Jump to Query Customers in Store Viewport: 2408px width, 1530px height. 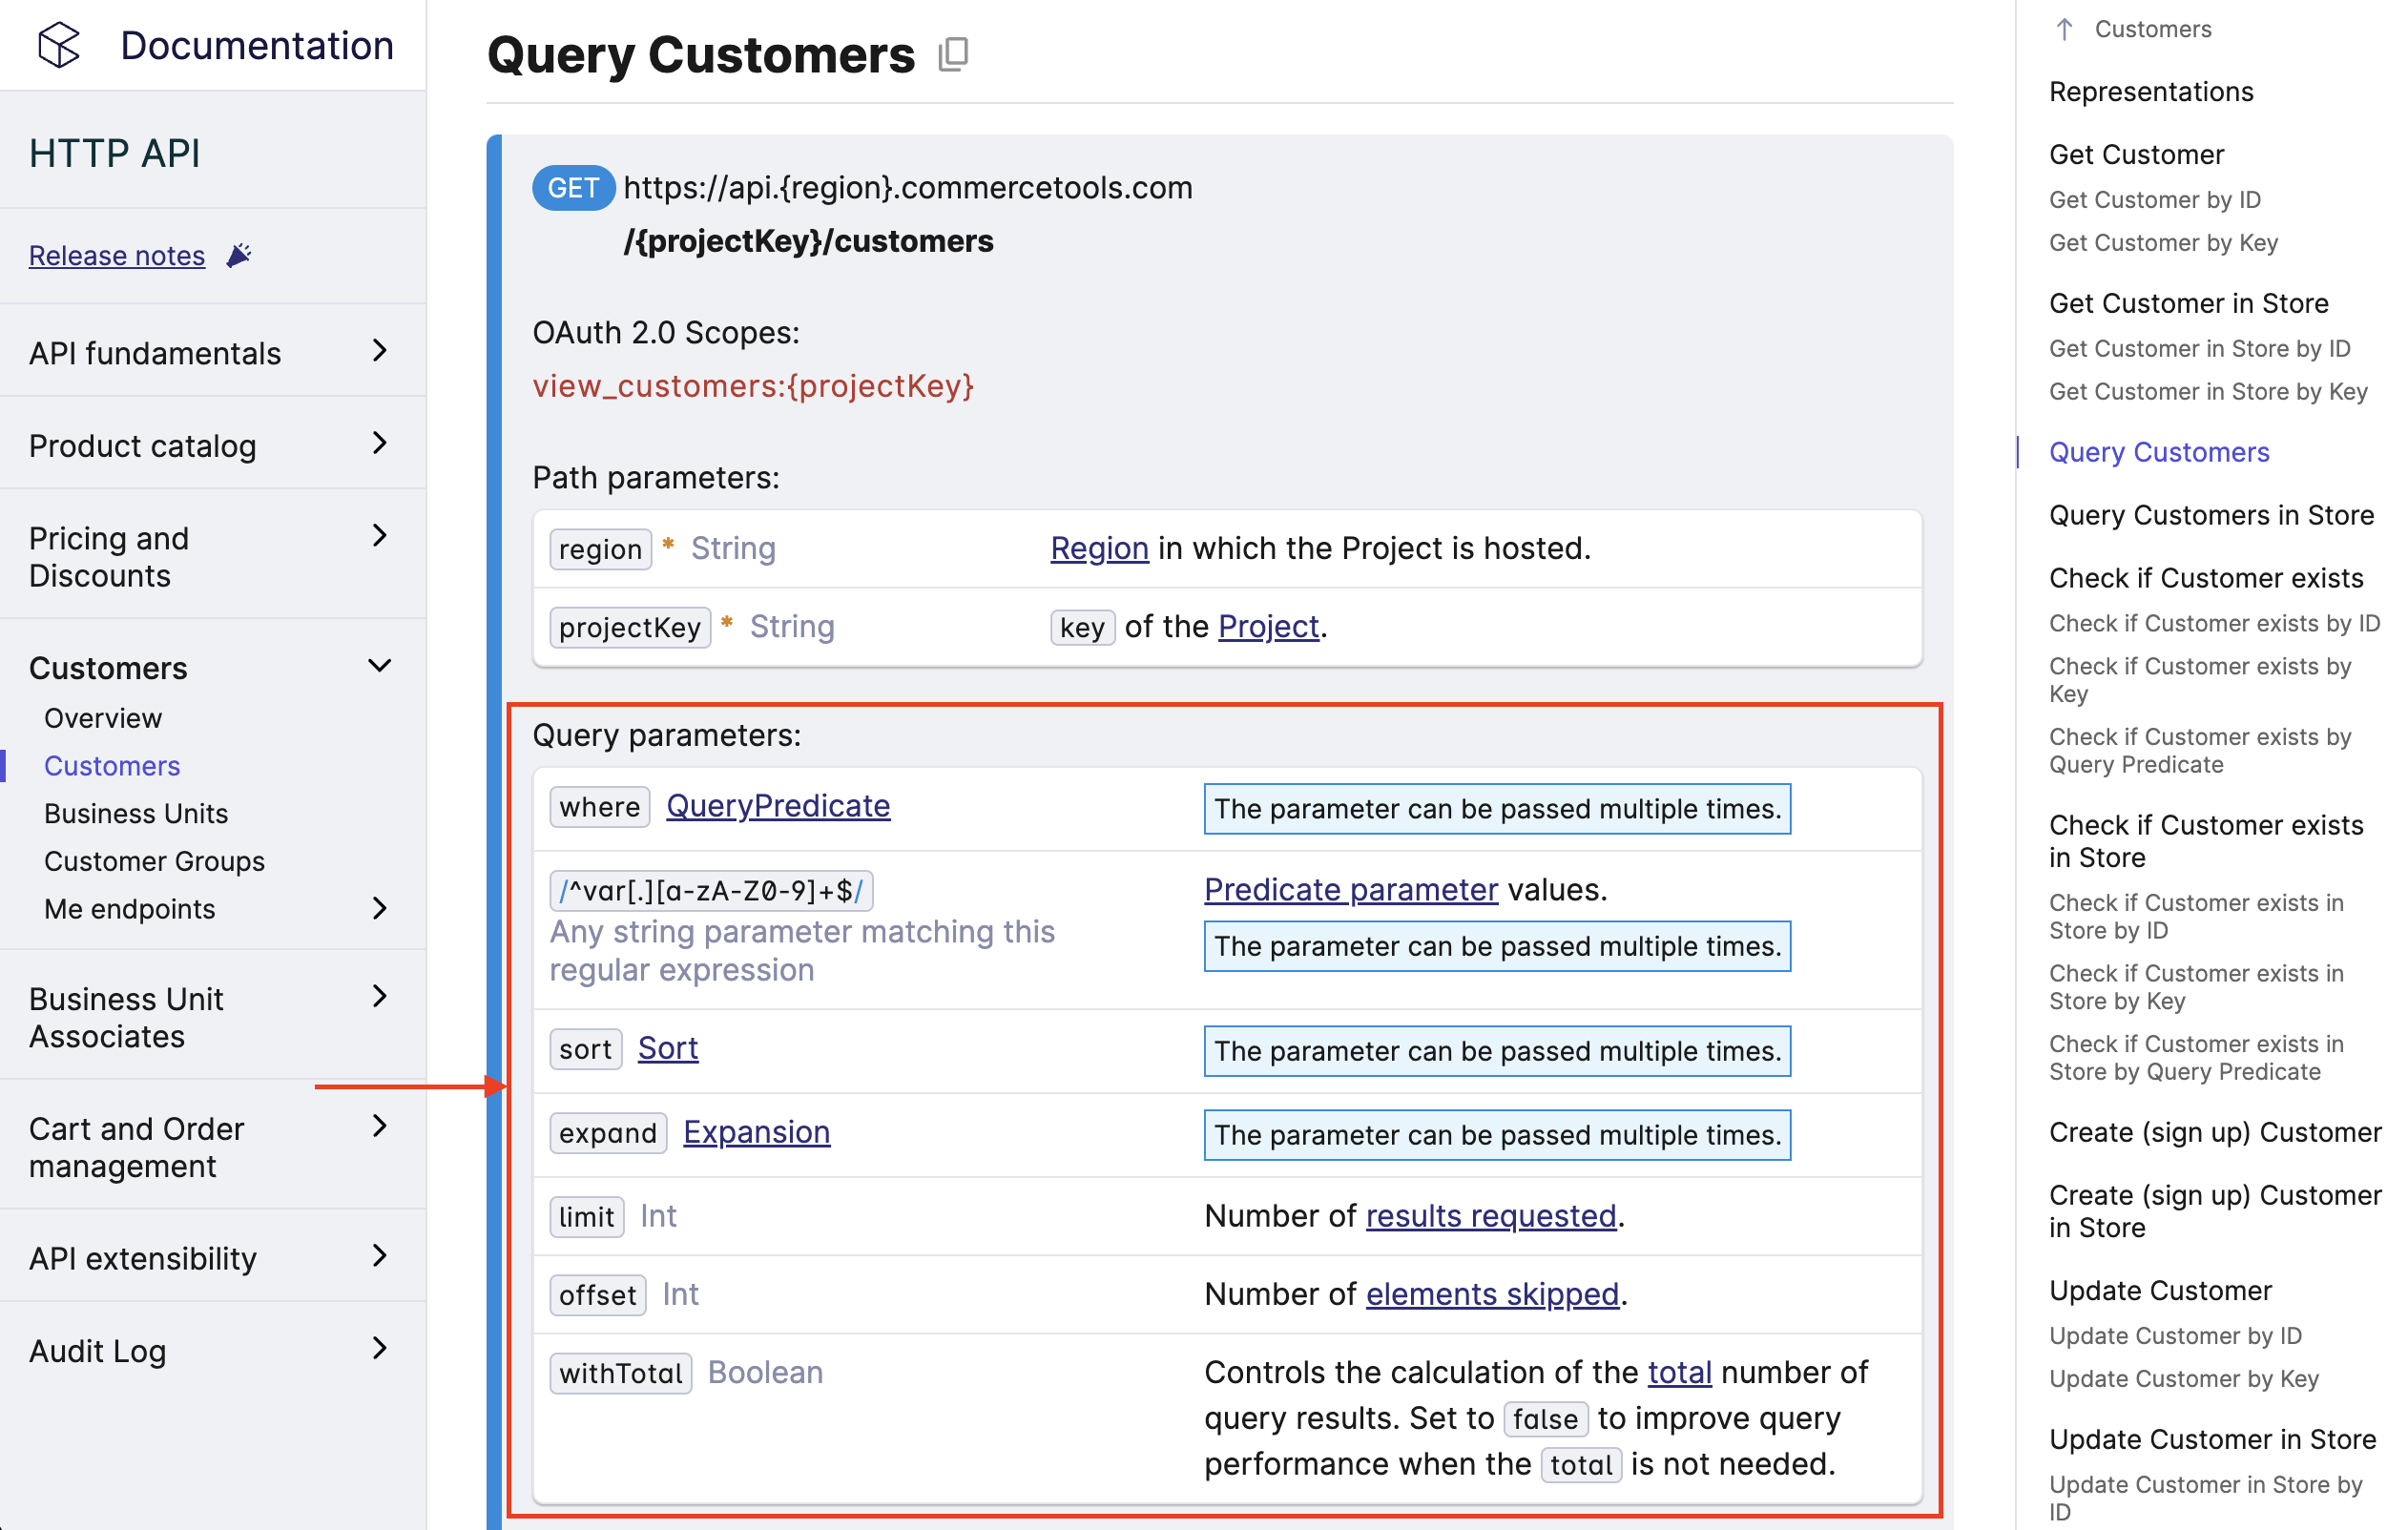pyautogui.click(x=2210, y=515)
